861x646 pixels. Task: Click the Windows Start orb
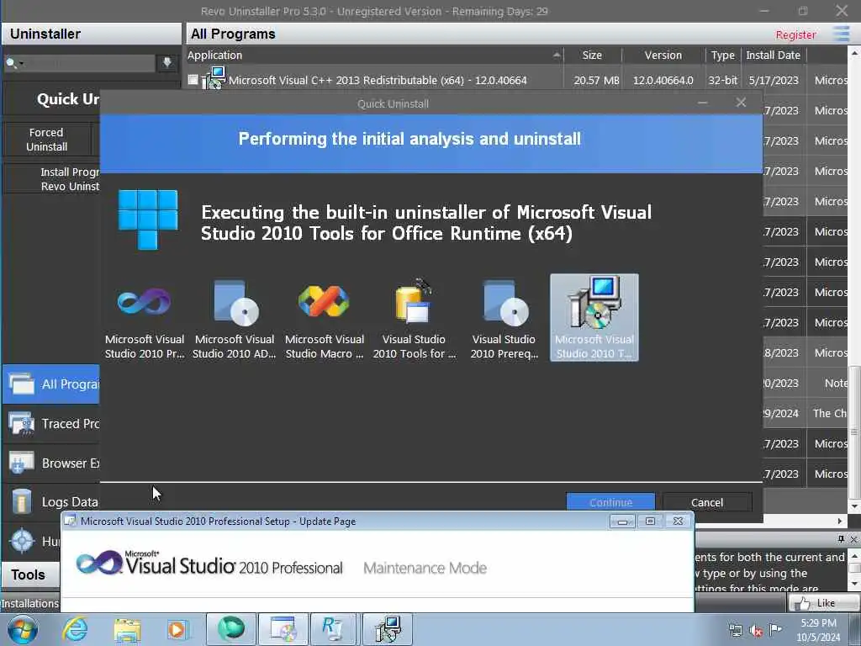23,629
